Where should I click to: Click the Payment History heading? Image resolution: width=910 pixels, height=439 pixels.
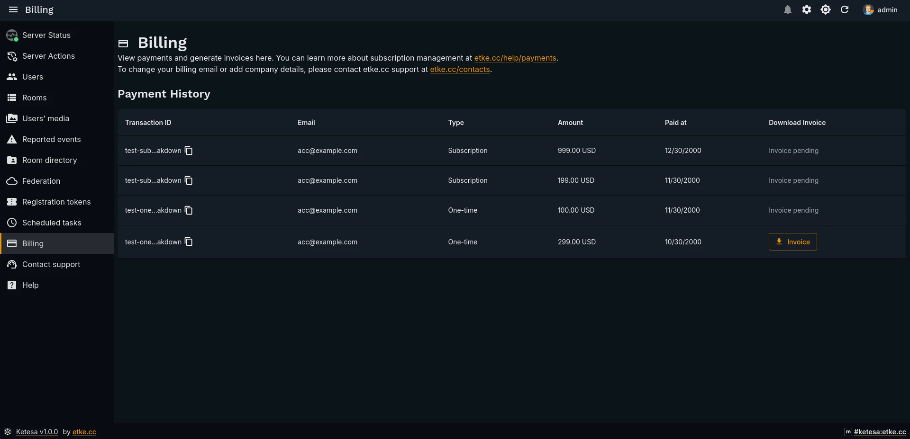point(164,94)
